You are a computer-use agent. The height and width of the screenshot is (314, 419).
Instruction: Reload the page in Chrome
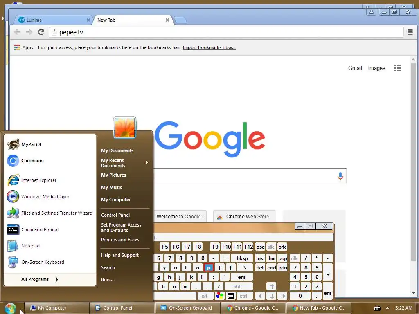pos(41,32)
